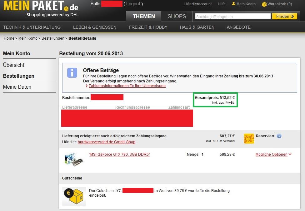Click the Warenkorb package icon
Image resolution: width=305 pixels, height=211 pixels.
(264, 4)
